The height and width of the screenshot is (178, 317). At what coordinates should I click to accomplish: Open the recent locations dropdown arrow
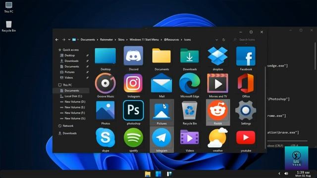pyautogui.click(x=69, y=40)
